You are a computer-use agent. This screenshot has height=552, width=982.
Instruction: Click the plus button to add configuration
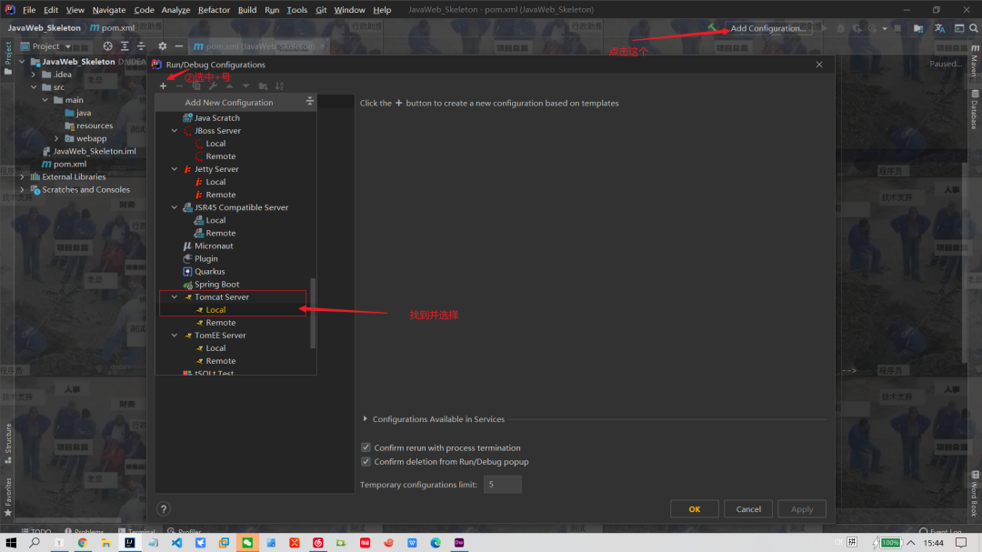pyautogui.click(x=163, y=85)
